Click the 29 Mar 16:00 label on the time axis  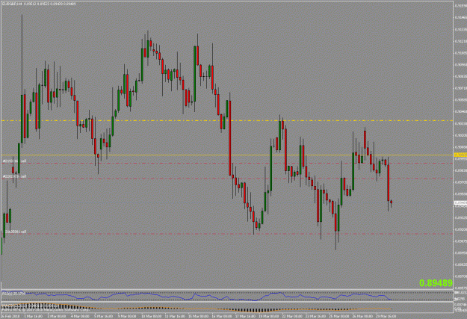click(387, 316)
